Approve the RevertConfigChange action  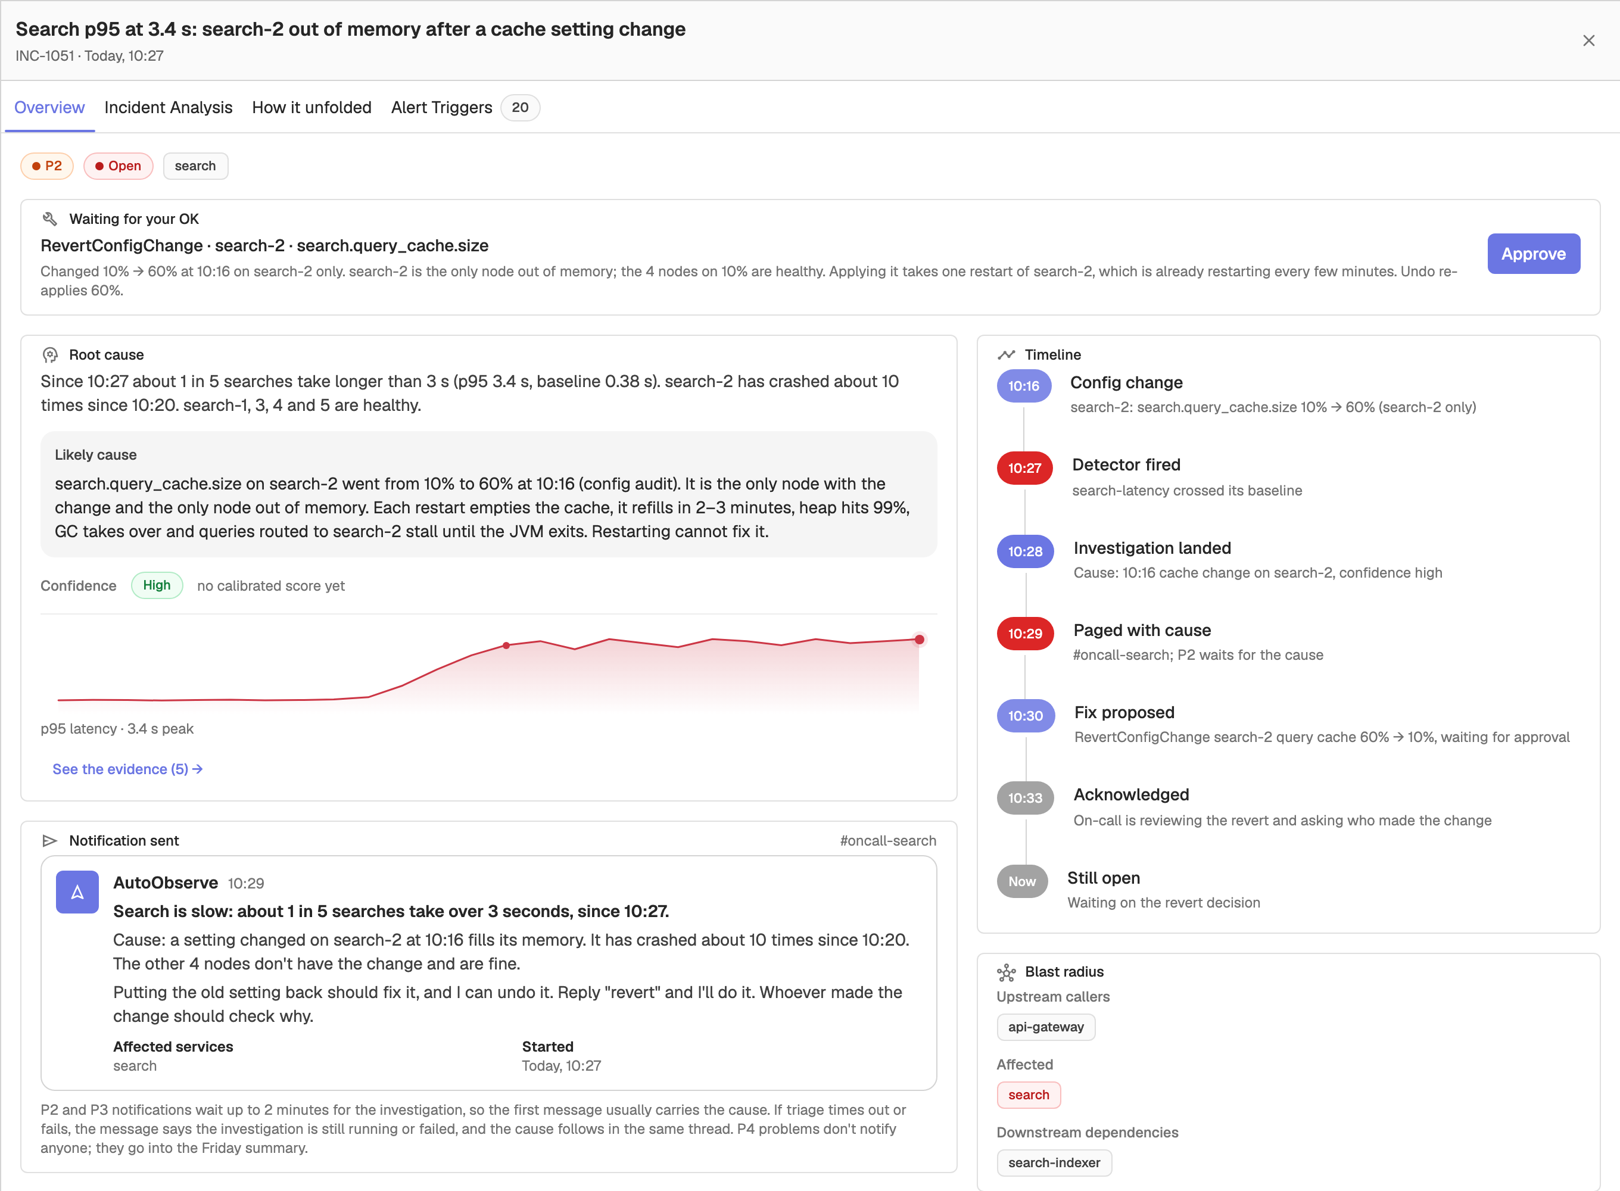coord(1534,254)
